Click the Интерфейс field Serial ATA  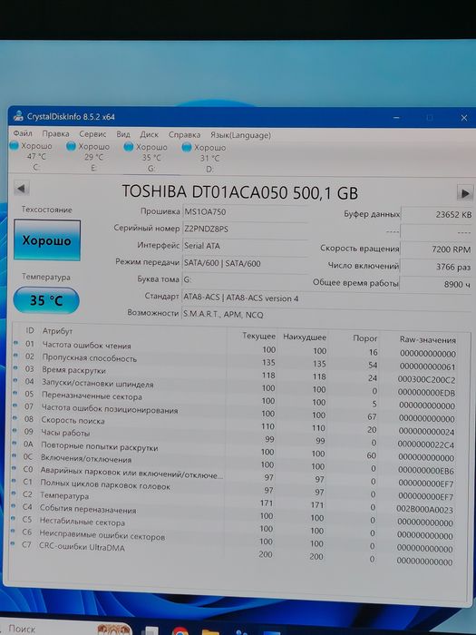245,246
